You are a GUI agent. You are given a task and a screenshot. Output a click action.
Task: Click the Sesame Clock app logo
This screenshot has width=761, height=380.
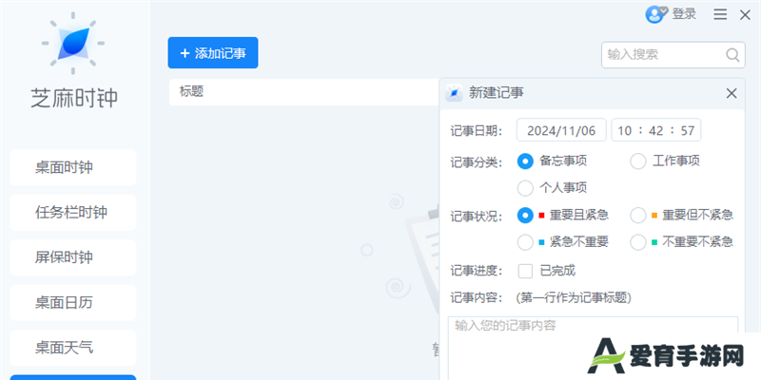coord(73,43)
